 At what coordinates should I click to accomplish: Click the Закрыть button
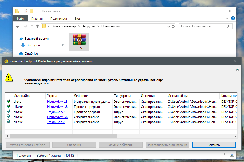(x=214, y=145)
